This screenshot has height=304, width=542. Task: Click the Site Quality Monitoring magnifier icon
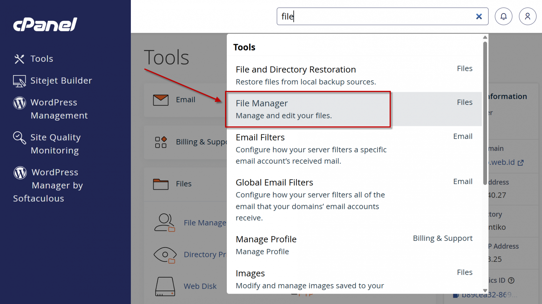click(x=19, y=138)
